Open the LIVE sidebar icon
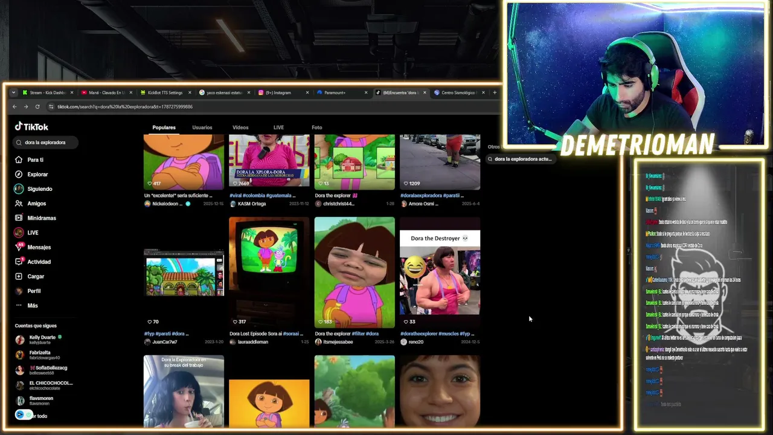Image resolution: width=773 pixels, height=435 pixels. [x=19, y=233]
